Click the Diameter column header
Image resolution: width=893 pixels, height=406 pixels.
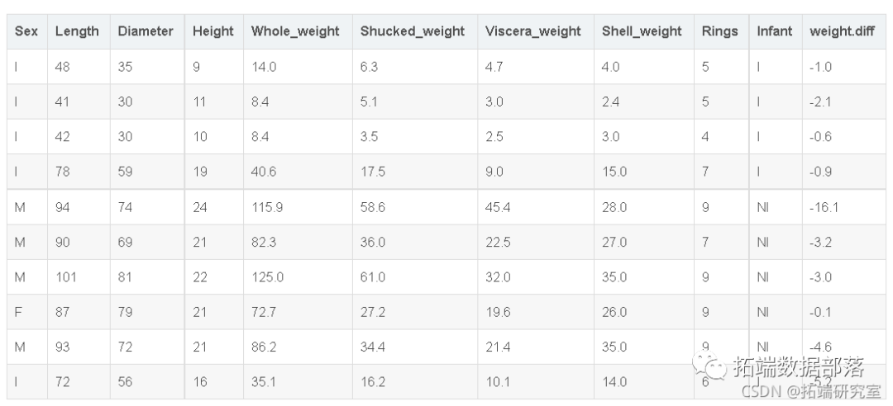point(146,31)
